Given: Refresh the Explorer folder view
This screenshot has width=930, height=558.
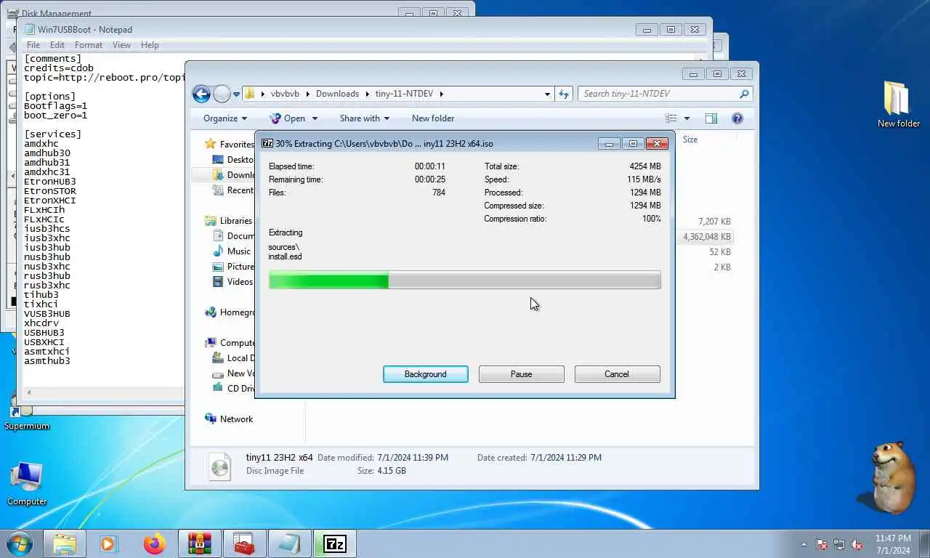Looking at the screenshot, I should (x=564, y=94).
